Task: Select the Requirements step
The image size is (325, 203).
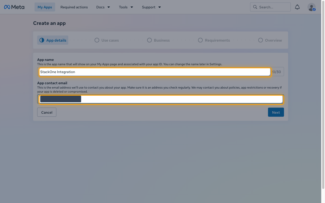Action: [214, 40]
